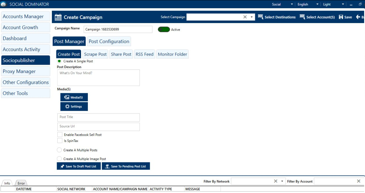The height and width of the screenshot is (193, 365).
Task: Open Accounts Manager in the sidebar
Action: [26, 17]
